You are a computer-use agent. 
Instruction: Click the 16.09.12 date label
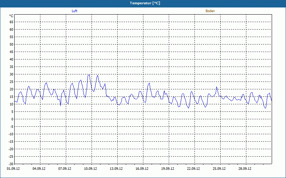coord(142,169)
